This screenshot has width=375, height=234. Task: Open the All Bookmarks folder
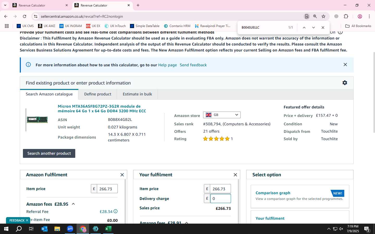pos(358,26)
